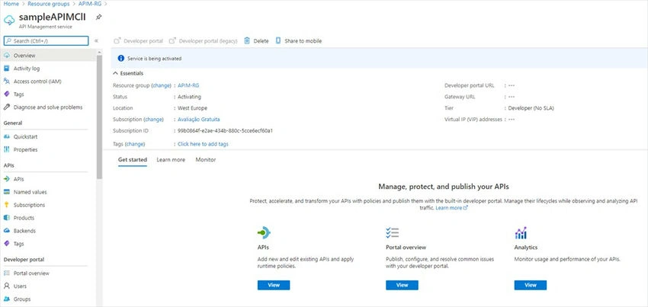Switch to the Get started tab
Viewport: 648px width, 307px height.
tap(132, 159)
